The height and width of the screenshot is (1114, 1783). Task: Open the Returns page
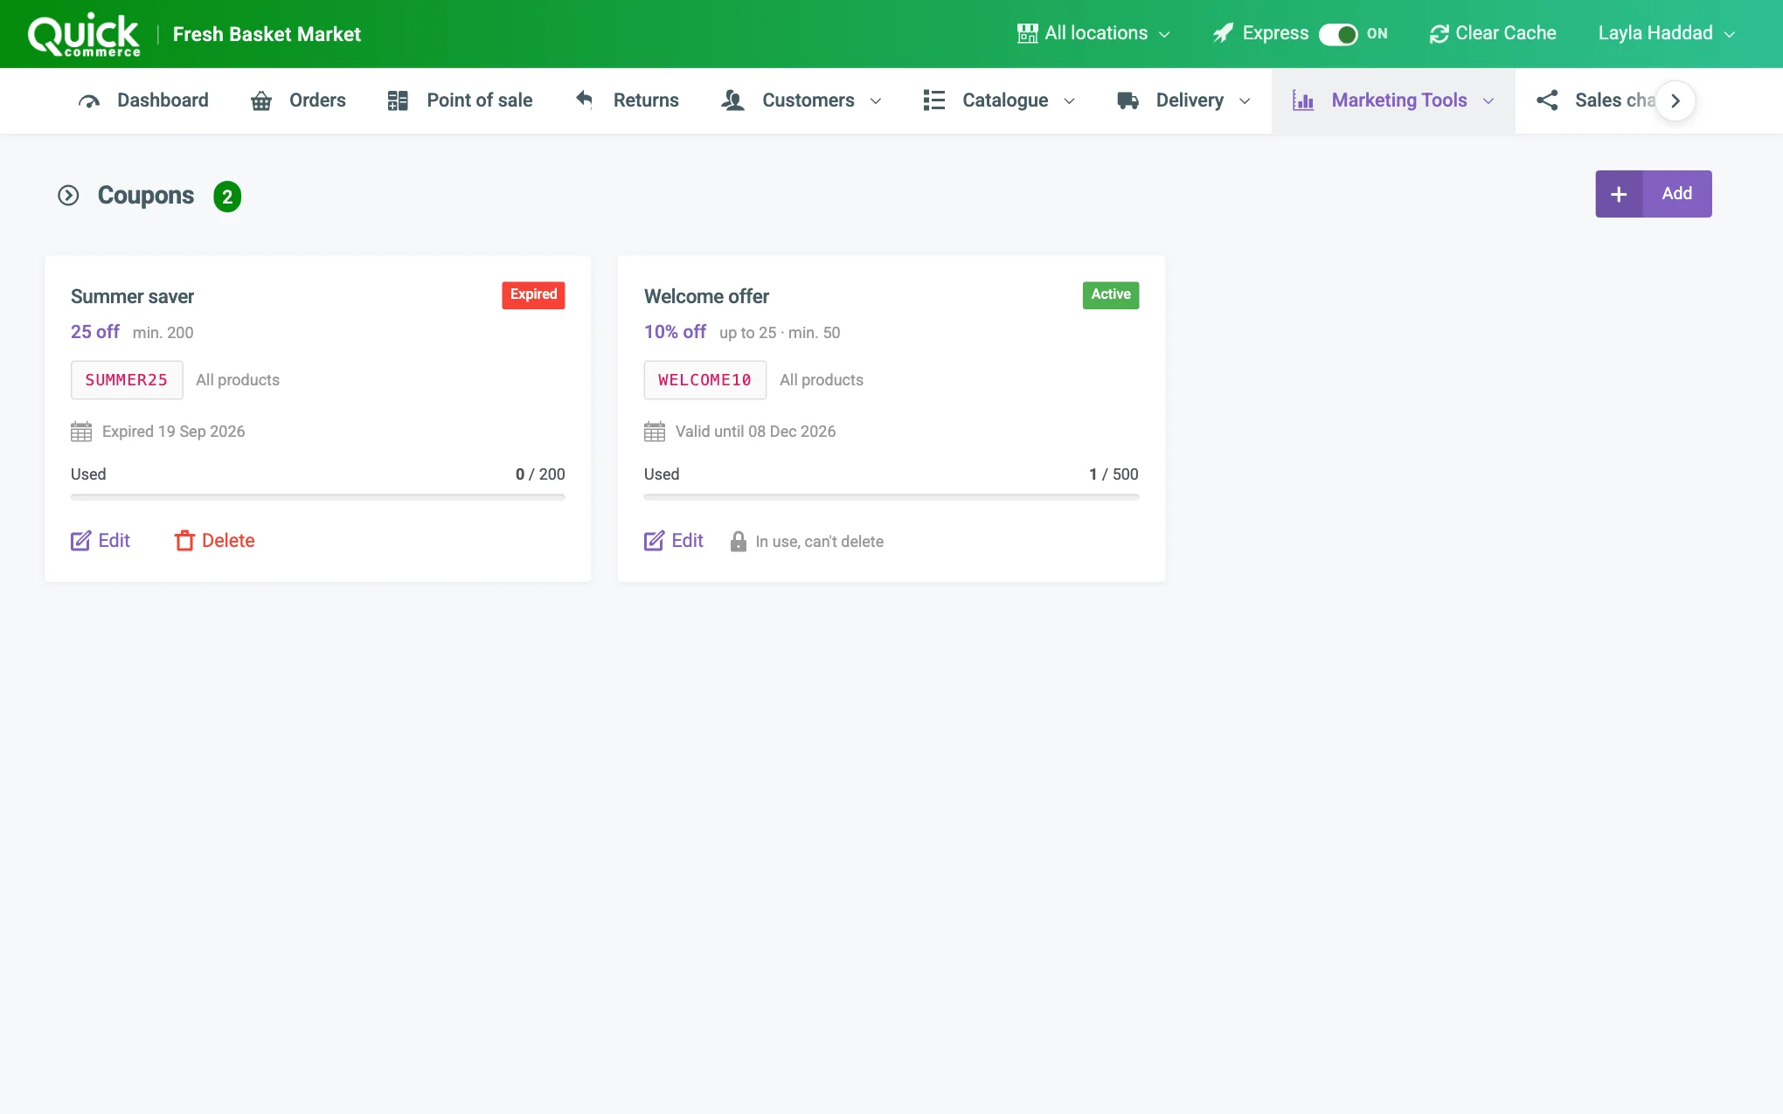pos(627,100)
